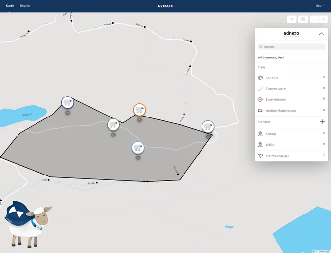Image resolution: width=331 pixels, height=253 pixels.
Task: Open Aktivität anzeigen
Action: coord(291,156)
